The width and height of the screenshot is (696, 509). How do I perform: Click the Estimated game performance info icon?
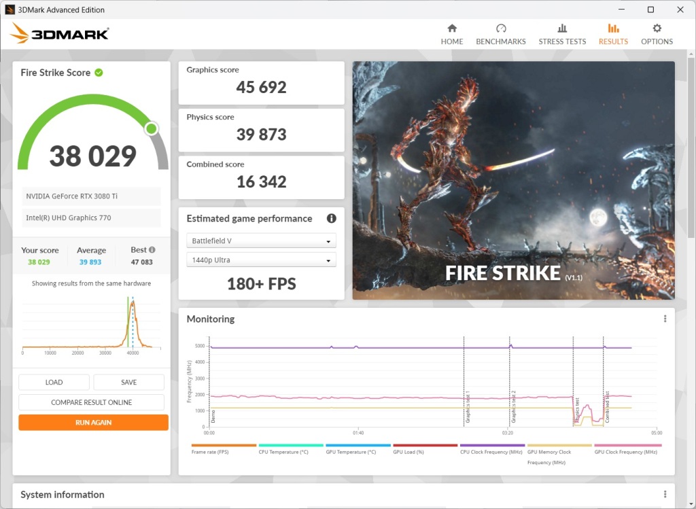tap(331, 218)
